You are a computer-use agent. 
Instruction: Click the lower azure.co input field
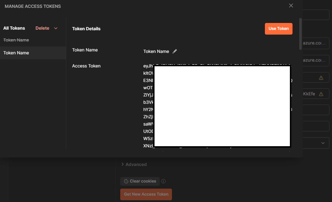316,60
